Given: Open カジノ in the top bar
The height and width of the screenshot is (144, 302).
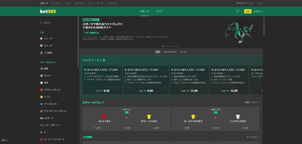Looking at the screenshot, I should click(x=68, y=3).
